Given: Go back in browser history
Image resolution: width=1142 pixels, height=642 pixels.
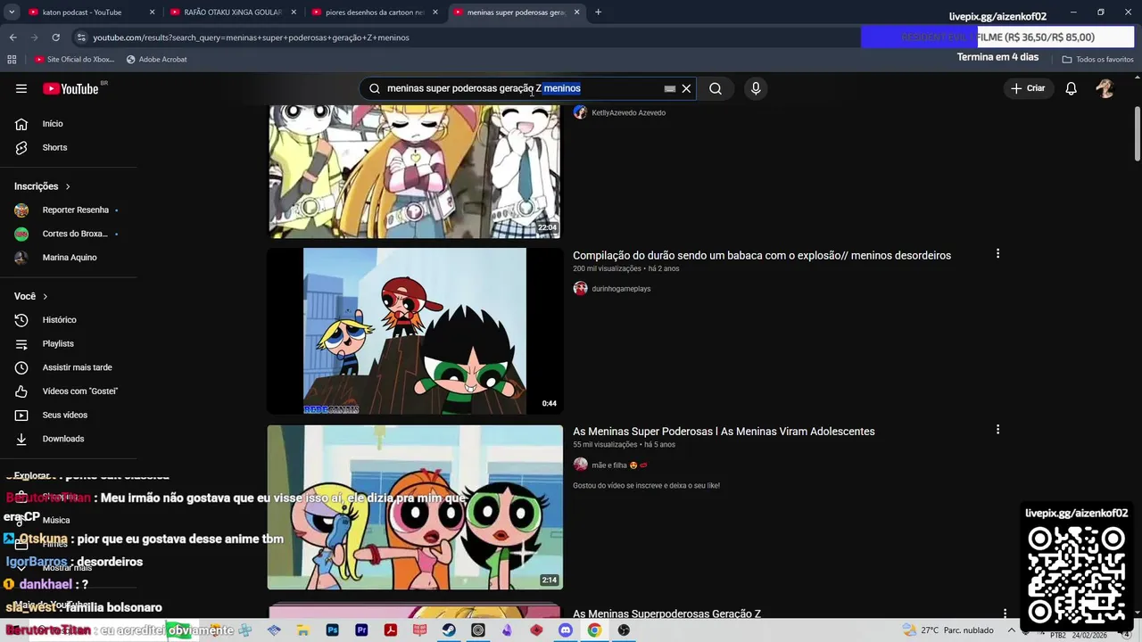Looking at the screenshot, I should pyautogui.click(x=13, y=37).
